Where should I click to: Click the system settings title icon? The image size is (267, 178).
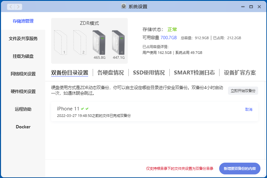[x=124, y=7]
